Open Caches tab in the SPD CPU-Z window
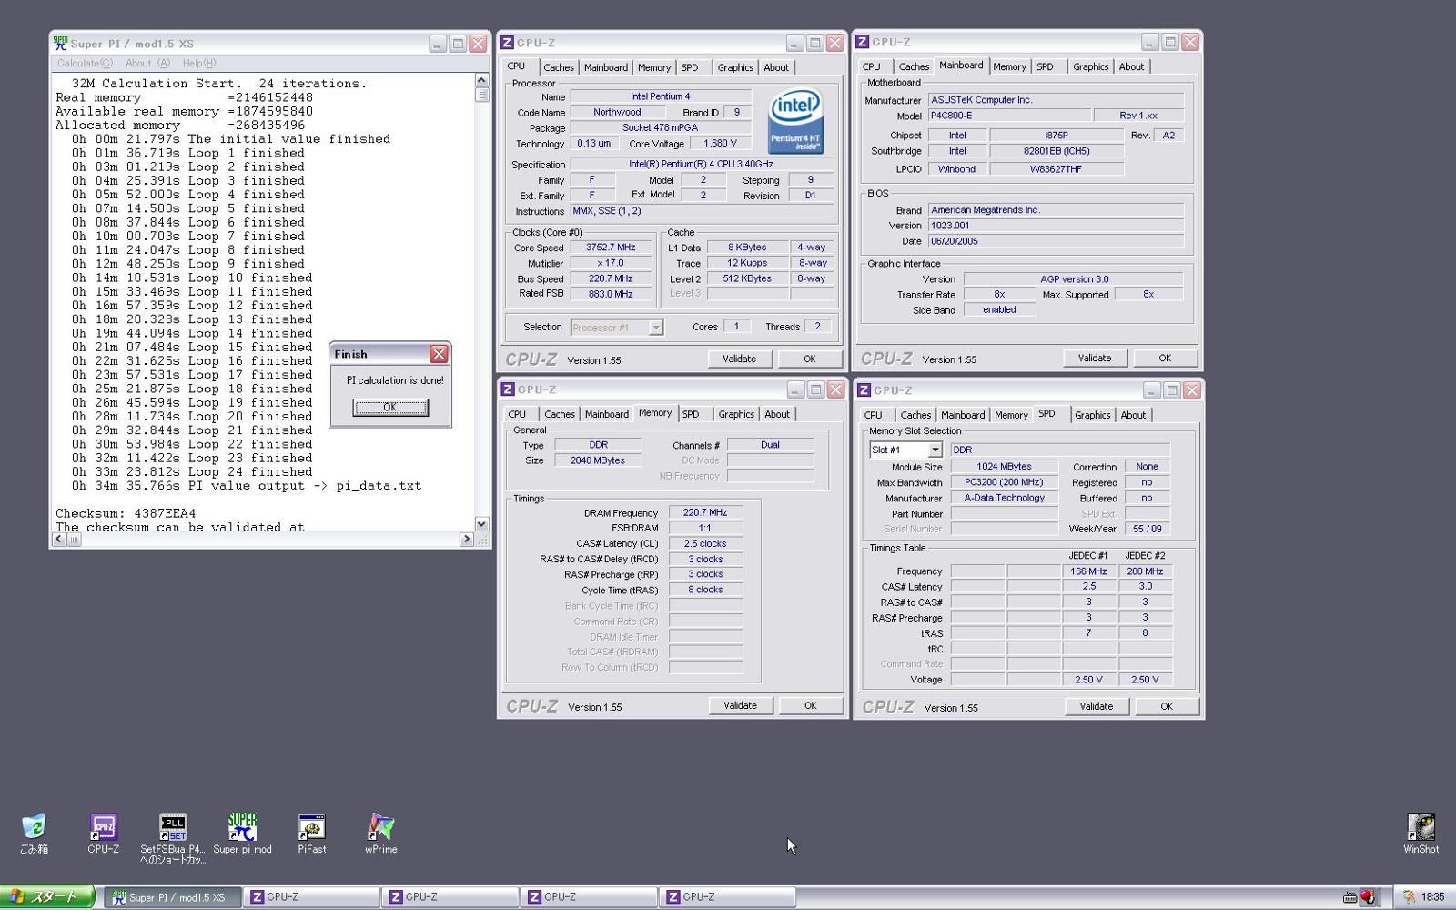Screen dimensions: 1456x910 point(915,415)
